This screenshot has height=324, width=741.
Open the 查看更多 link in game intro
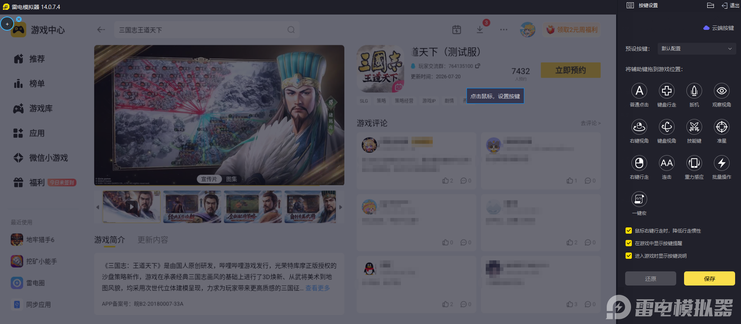[318, 288]
